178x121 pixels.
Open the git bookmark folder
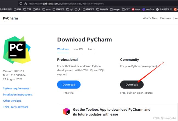click(78, 9)
